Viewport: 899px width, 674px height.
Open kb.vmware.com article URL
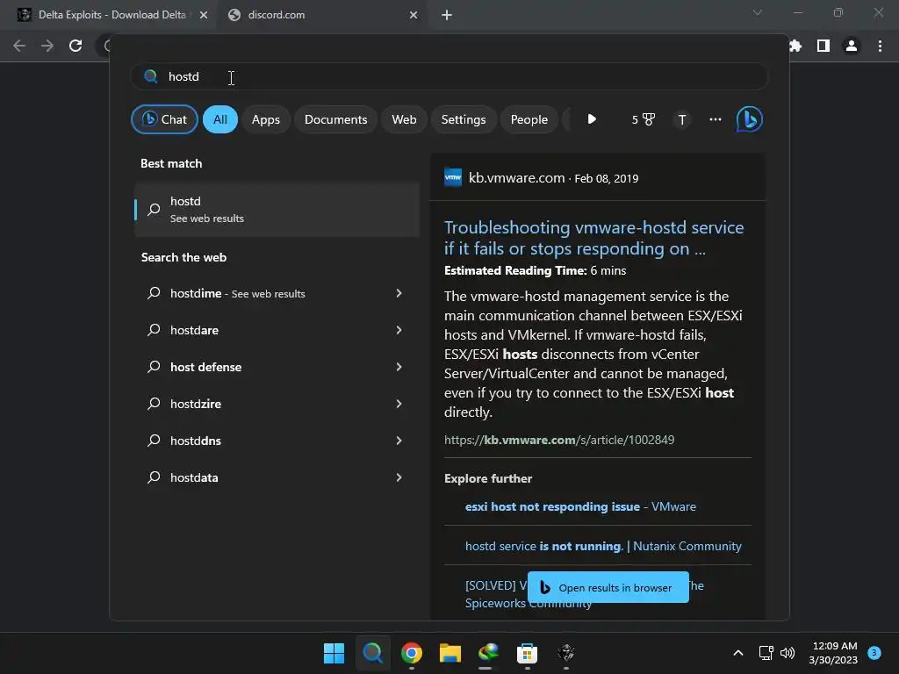[559, 441]
